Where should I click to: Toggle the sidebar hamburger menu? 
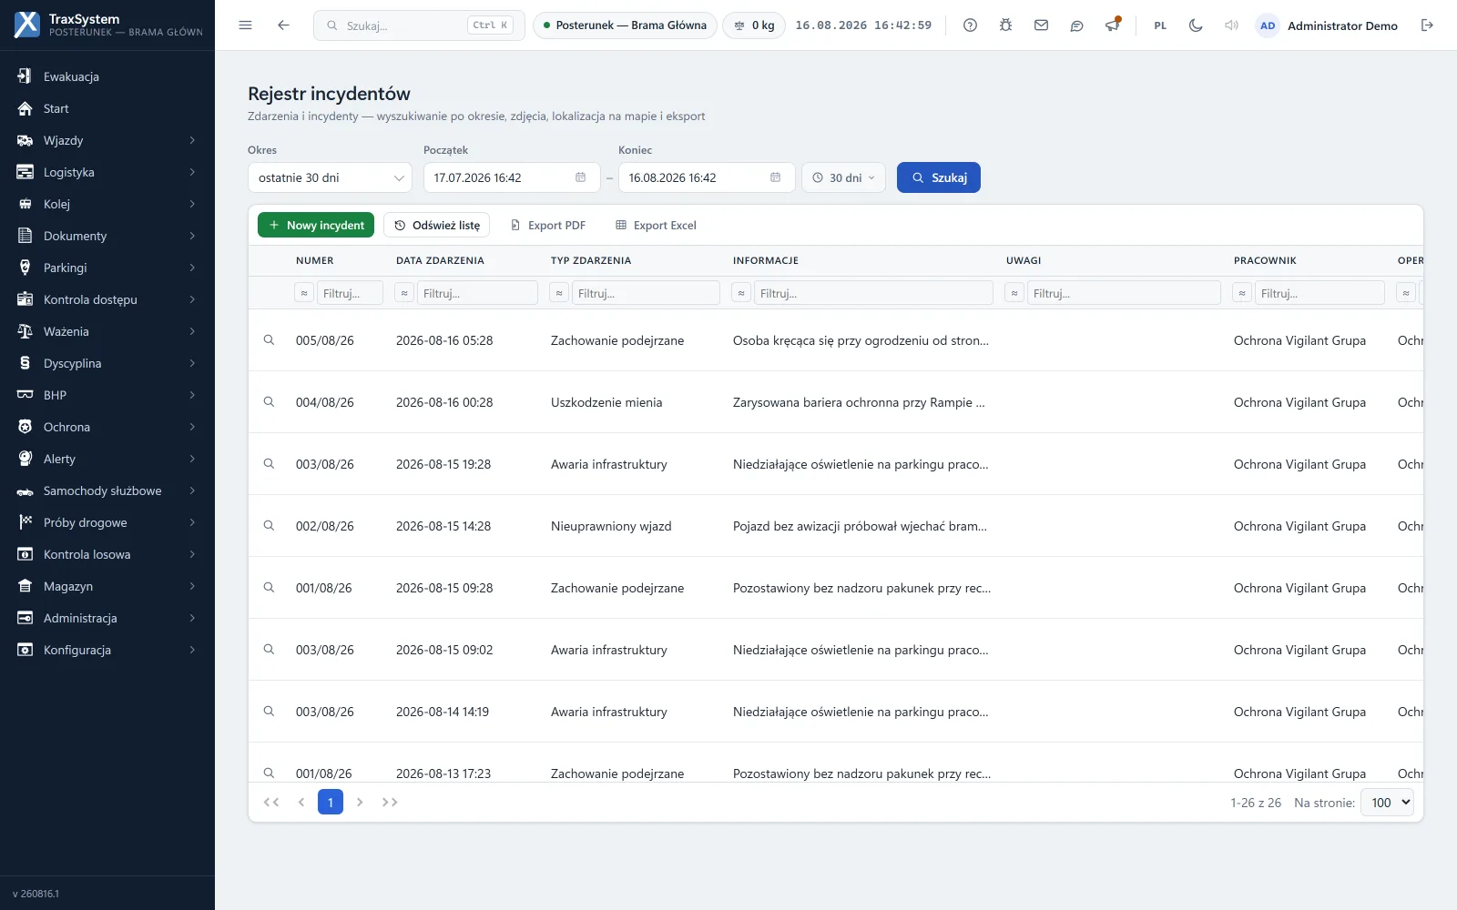tap(245, 25)
